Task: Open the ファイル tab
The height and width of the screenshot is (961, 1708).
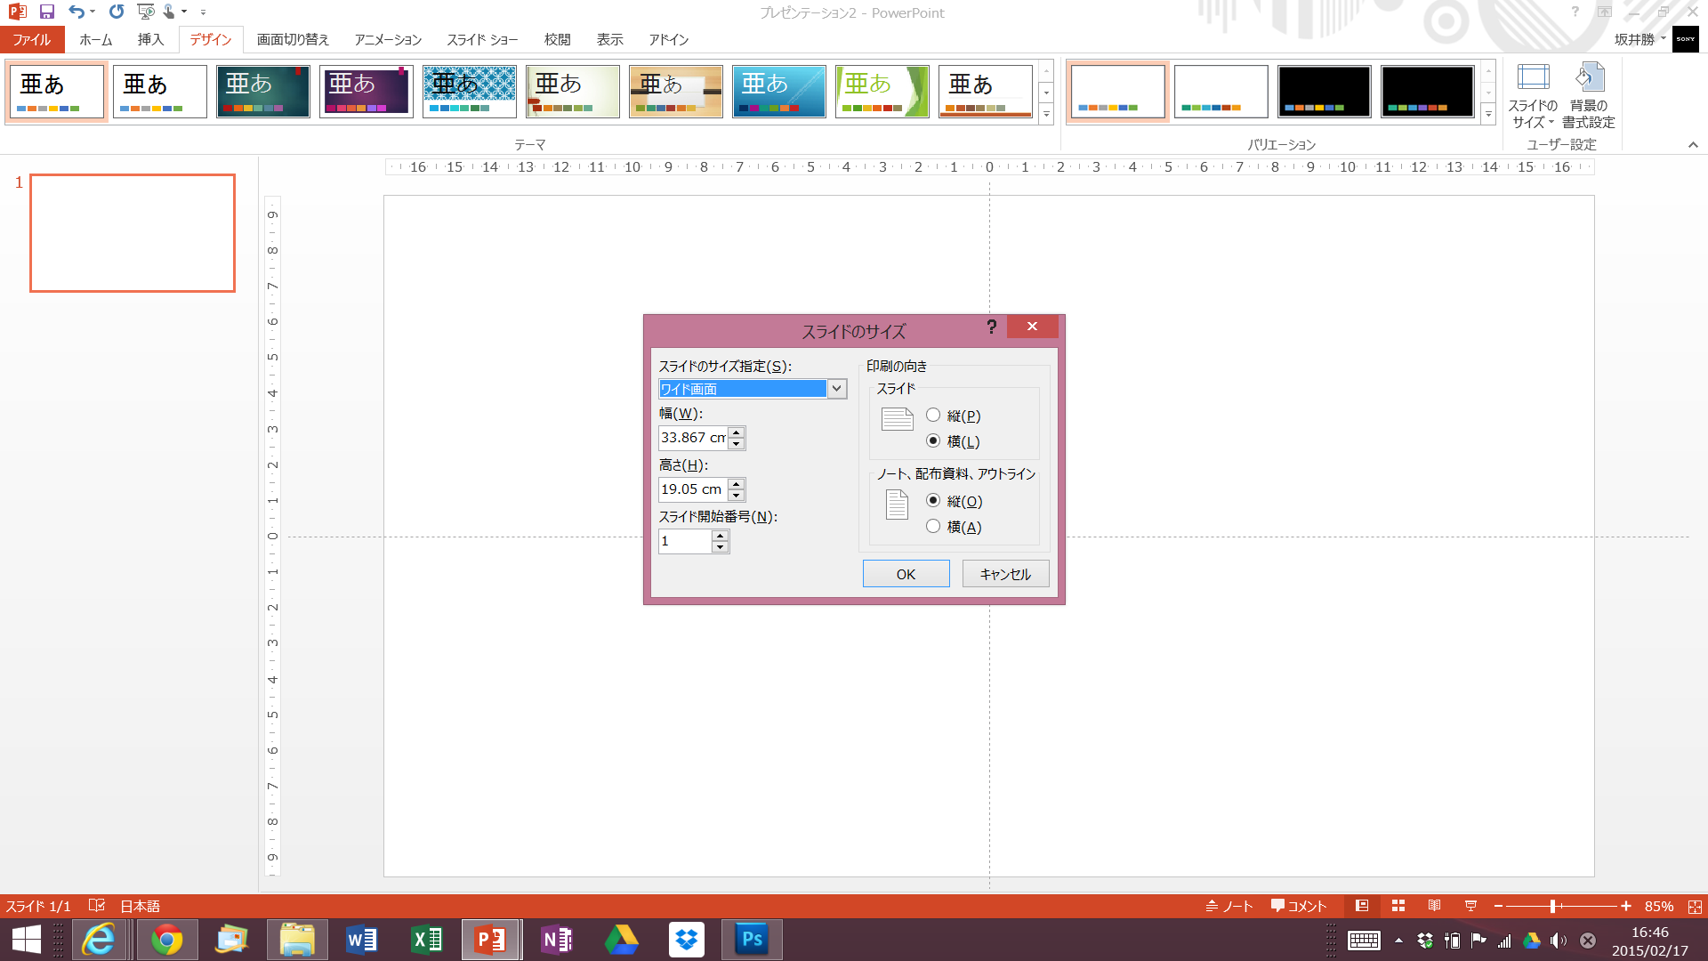Action: coord(32,39)
